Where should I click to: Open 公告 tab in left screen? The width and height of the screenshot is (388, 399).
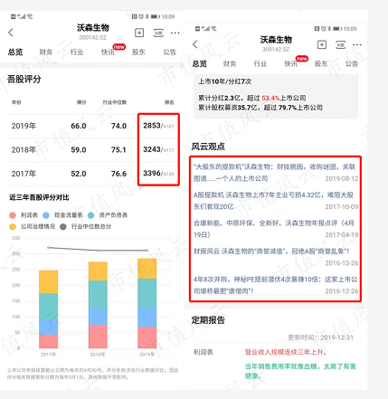pos(169,52)
